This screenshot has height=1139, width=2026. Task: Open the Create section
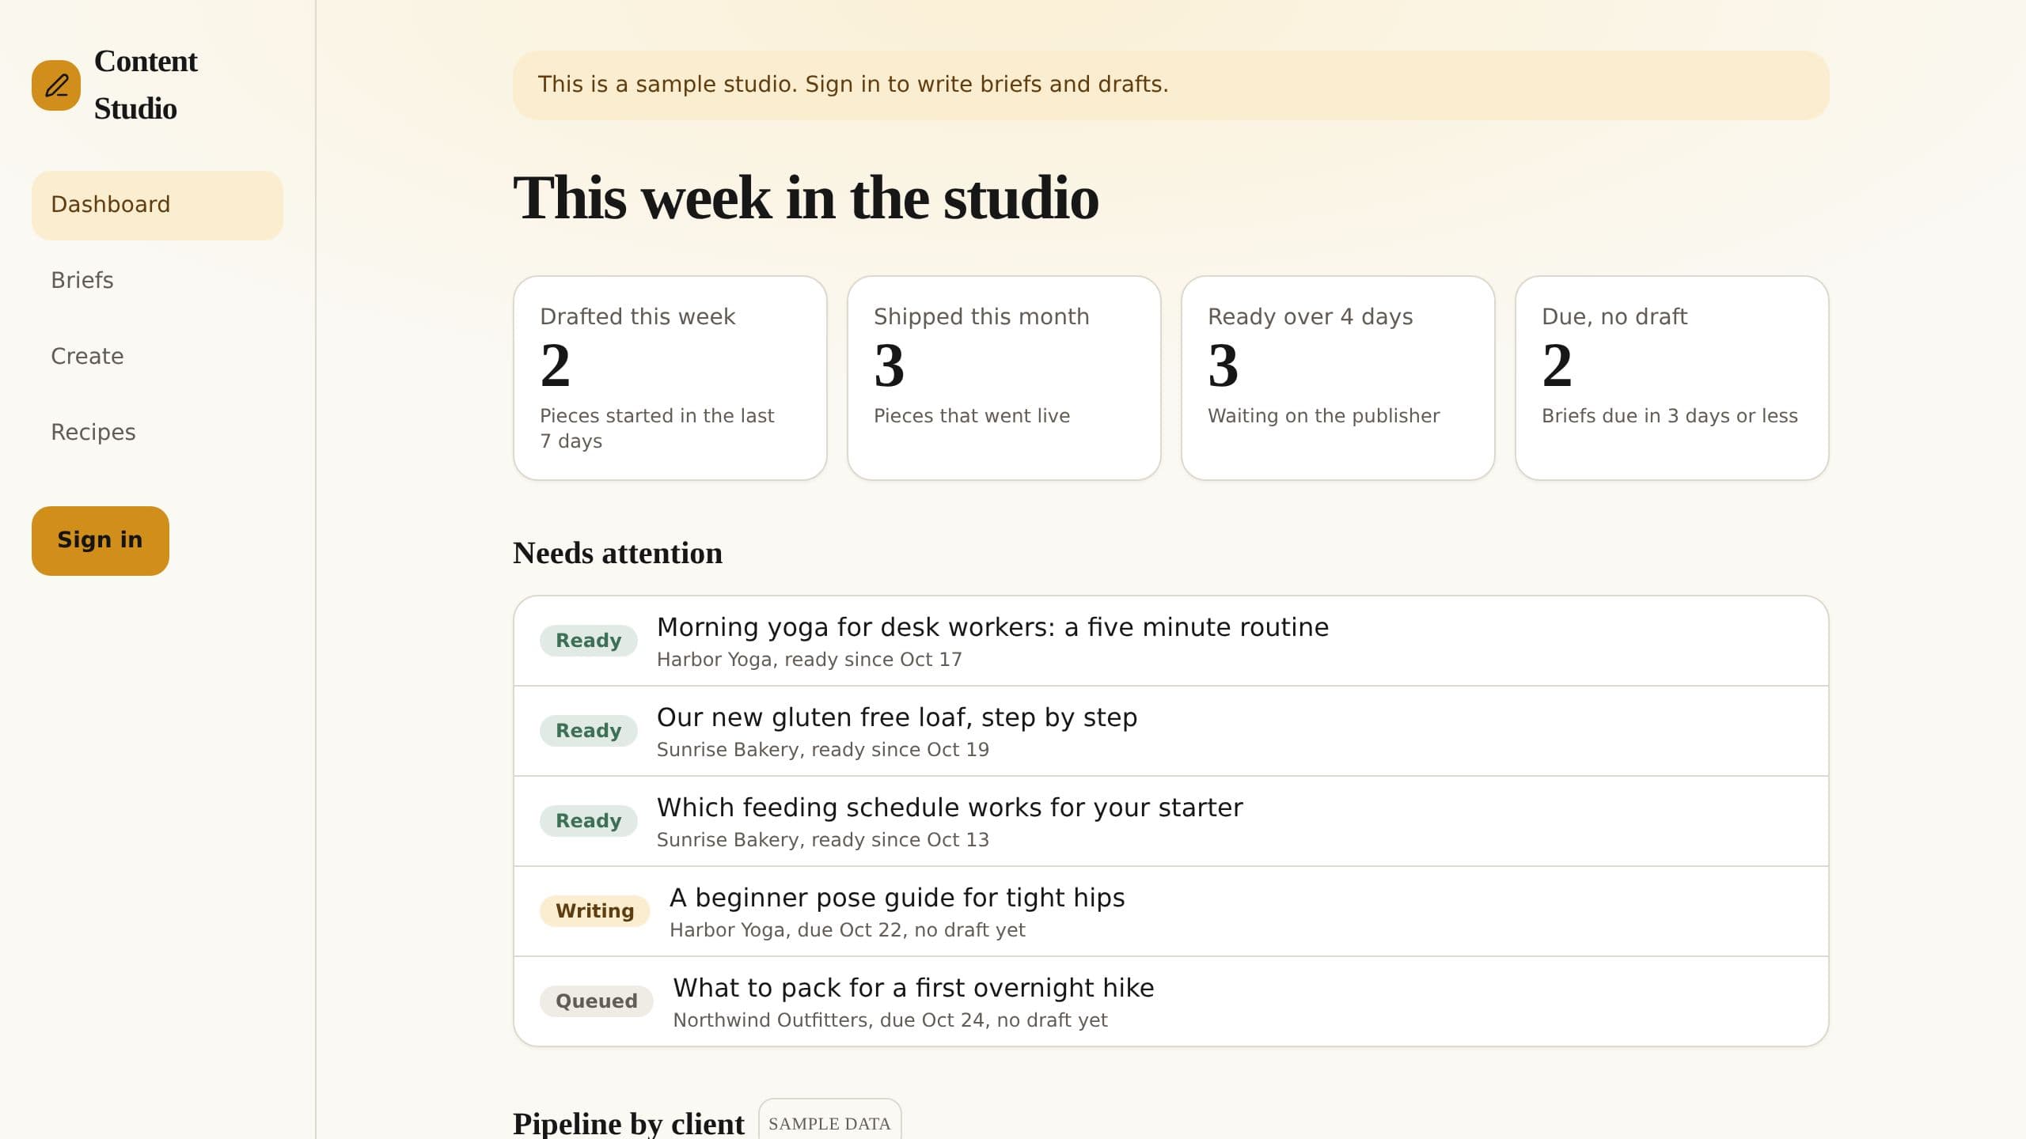tap(157, 357)
